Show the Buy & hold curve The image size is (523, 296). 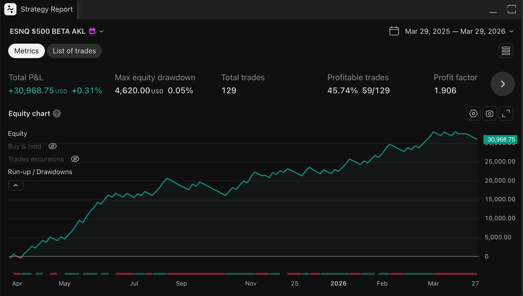pos(53,146)
